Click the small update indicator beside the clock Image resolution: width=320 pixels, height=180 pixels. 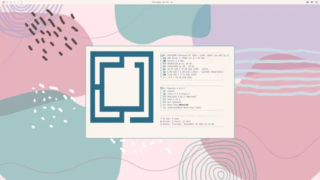point(171,2)
